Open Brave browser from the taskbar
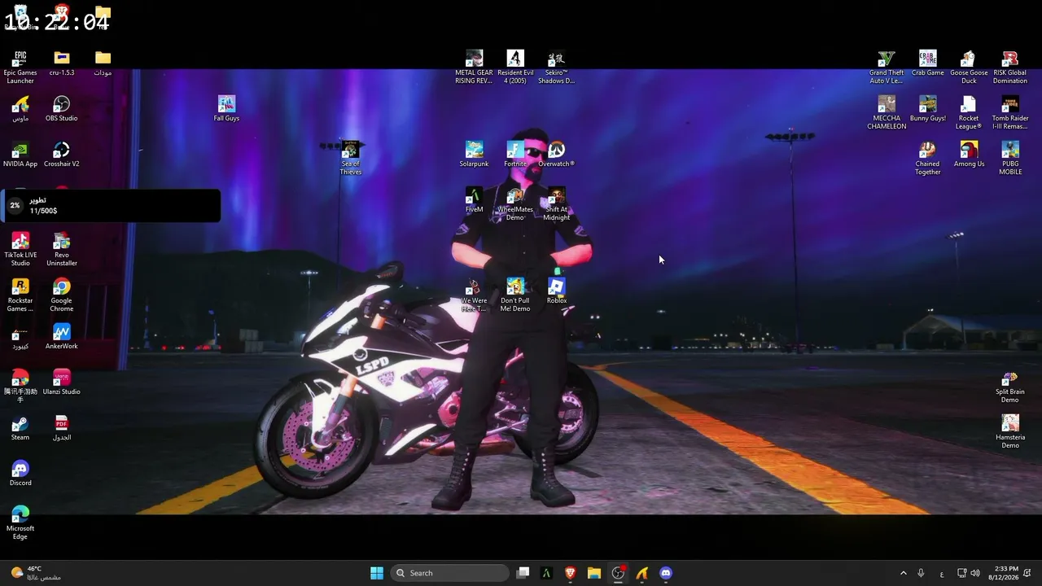This screenshot has height=586, width=1042. [x=571, y=573]
